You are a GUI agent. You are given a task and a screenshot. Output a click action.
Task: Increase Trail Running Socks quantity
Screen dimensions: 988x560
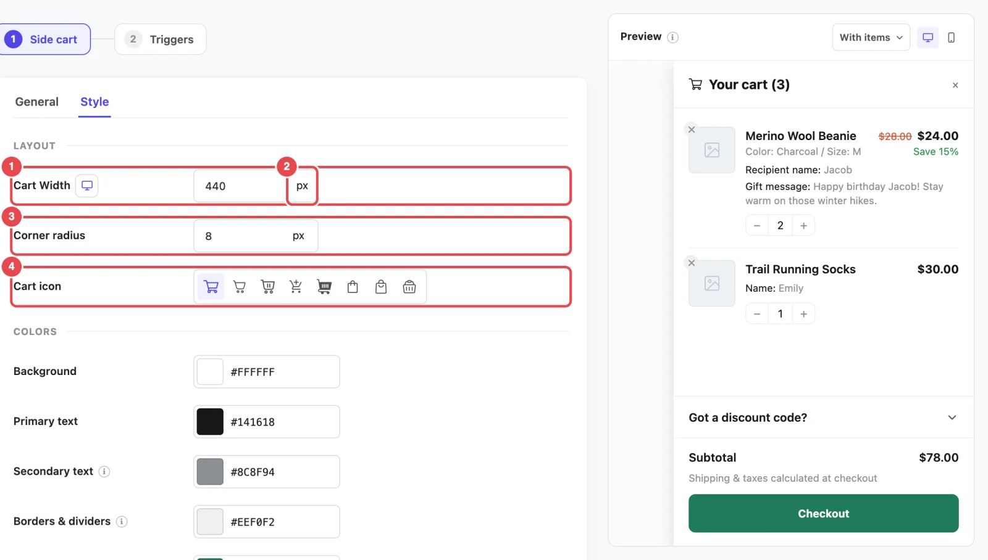803,314
